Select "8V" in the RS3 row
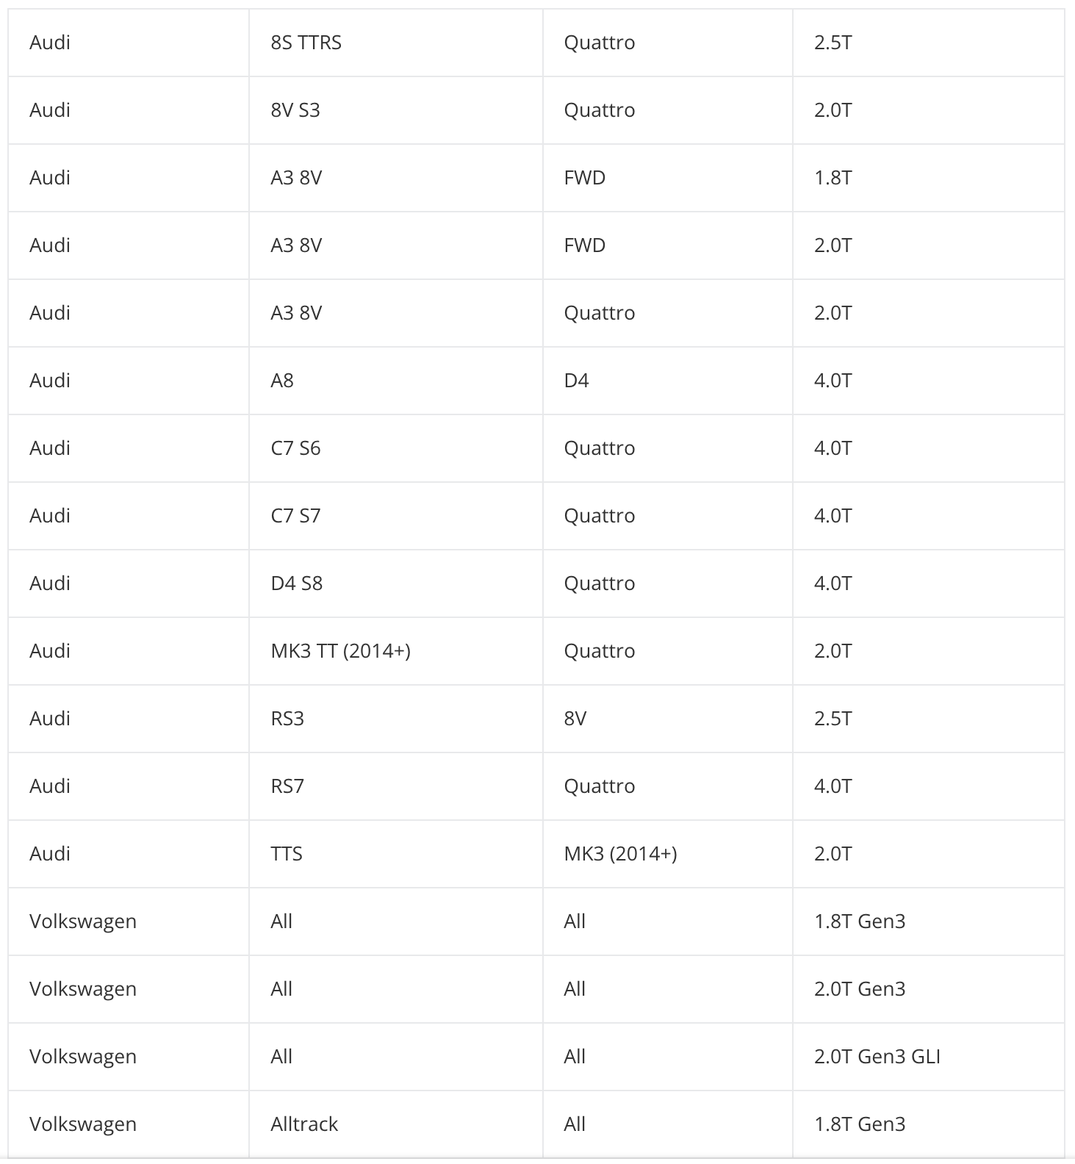This screenshot has height=1164, width=1075. (575, 719)
